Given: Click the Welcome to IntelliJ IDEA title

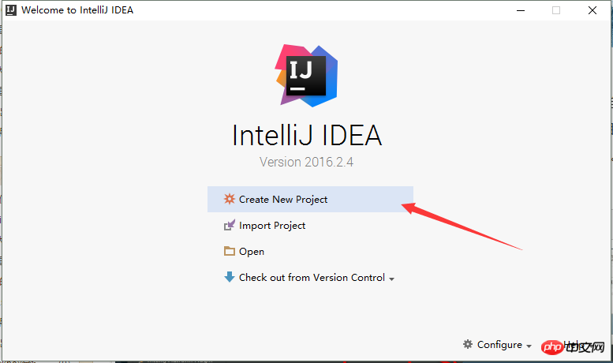Looking at the screenshot, I should pos(77,10).
